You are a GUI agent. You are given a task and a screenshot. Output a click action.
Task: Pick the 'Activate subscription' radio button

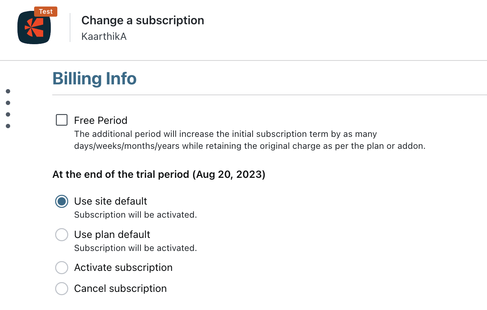click(62, 268)
